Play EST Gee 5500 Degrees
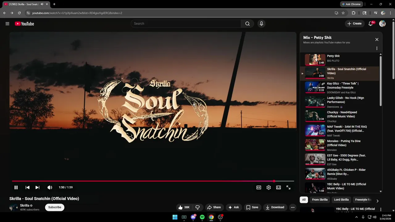Screen dimensions: 395x222 point(339,160)
